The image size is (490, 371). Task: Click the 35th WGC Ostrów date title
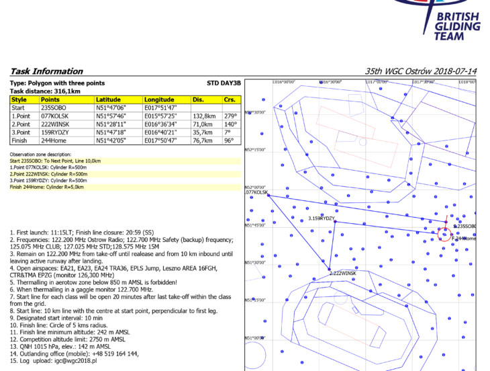(420, 71)
